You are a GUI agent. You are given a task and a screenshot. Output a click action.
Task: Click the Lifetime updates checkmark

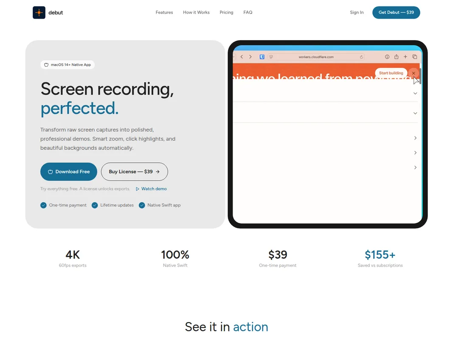click(x=95, y=205)
